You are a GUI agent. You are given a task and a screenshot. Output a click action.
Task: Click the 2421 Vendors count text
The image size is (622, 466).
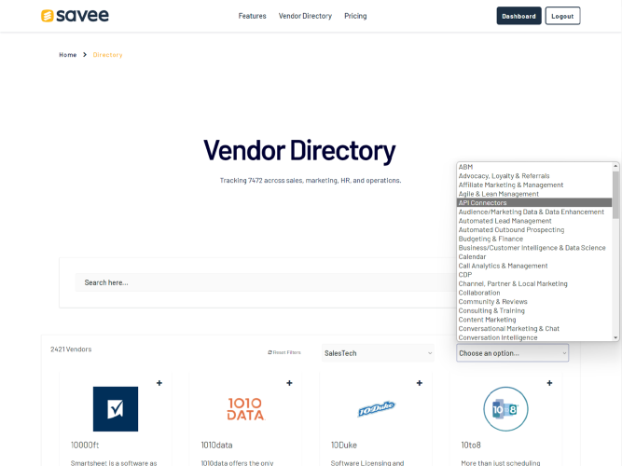pos(71,349)
